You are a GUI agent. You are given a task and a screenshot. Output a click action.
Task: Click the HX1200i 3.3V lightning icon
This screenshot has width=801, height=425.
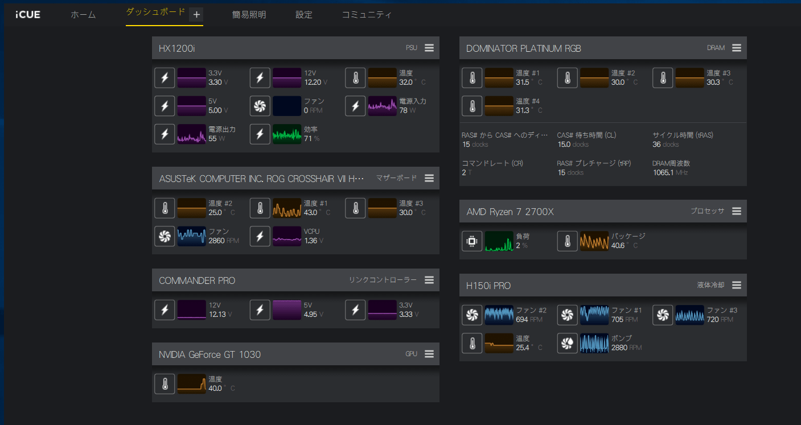point(165,77)
